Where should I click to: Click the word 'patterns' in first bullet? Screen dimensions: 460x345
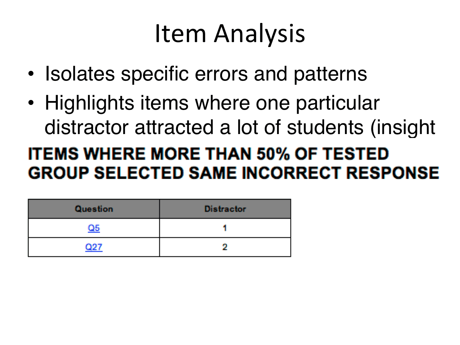(x=330, y=75)
